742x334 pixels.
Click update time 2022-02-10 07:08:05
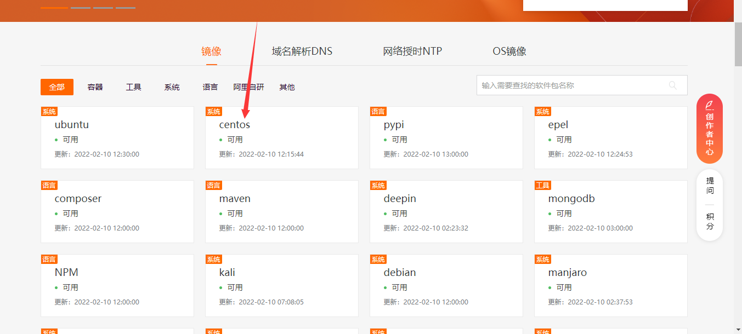tap(271, 302)
